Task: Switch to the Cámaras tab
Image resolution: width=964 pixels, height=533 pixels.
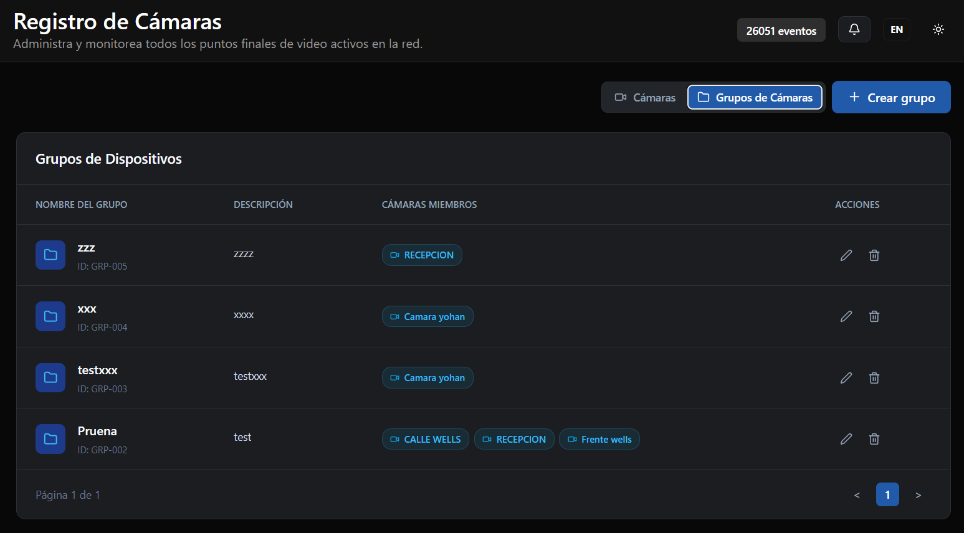Action: 646,97
